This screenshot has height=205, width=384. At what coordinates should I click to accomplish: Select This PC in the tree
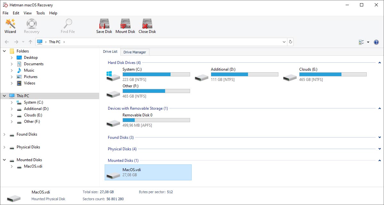click(x=23, y=96)
